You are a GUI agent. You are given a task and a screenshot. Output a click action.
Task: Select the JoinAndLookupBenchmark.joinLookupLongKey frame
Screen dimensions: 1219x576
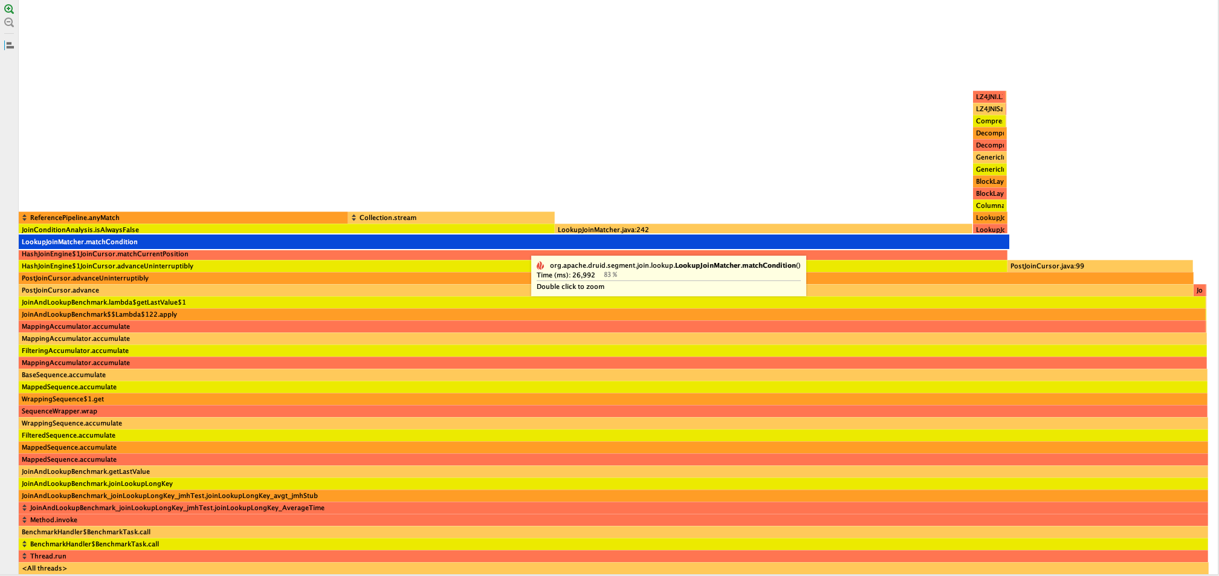[x=613, y=484]
